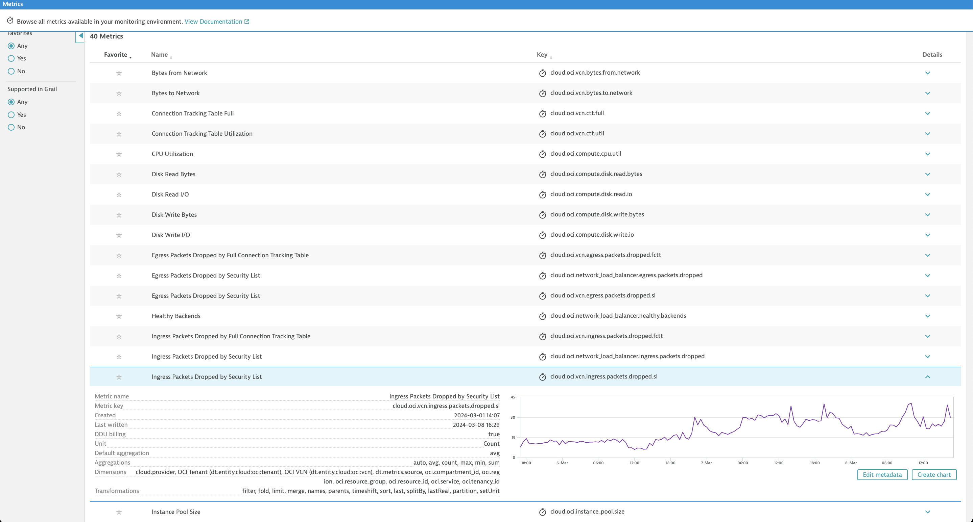
Task: Collapse the cloud.oci.vcn.ingress.packets.dropped.sl details
Action: point(928,377)
